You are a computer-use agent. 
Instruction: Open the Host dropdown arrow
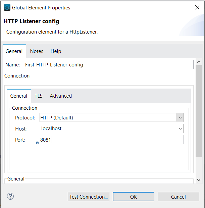point(180,128)
